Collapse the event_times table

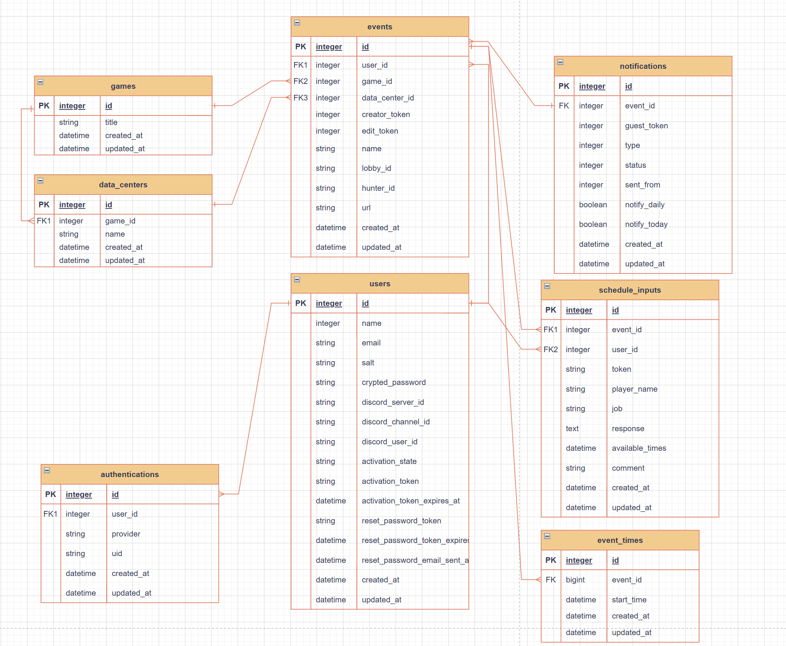pyautogui.click(x=547, y=536)
